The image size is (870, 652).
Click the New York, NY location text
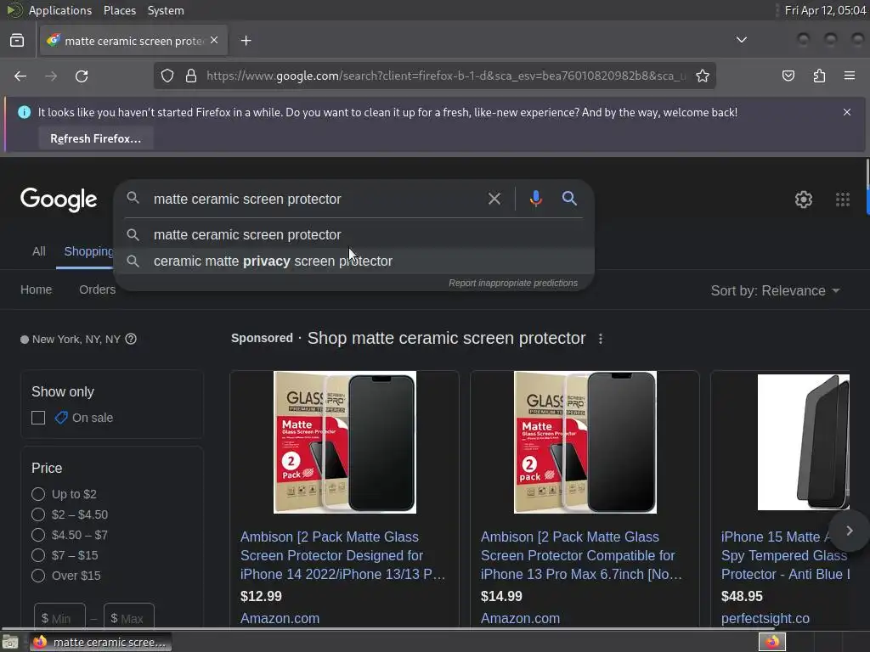tap(76, 339)
